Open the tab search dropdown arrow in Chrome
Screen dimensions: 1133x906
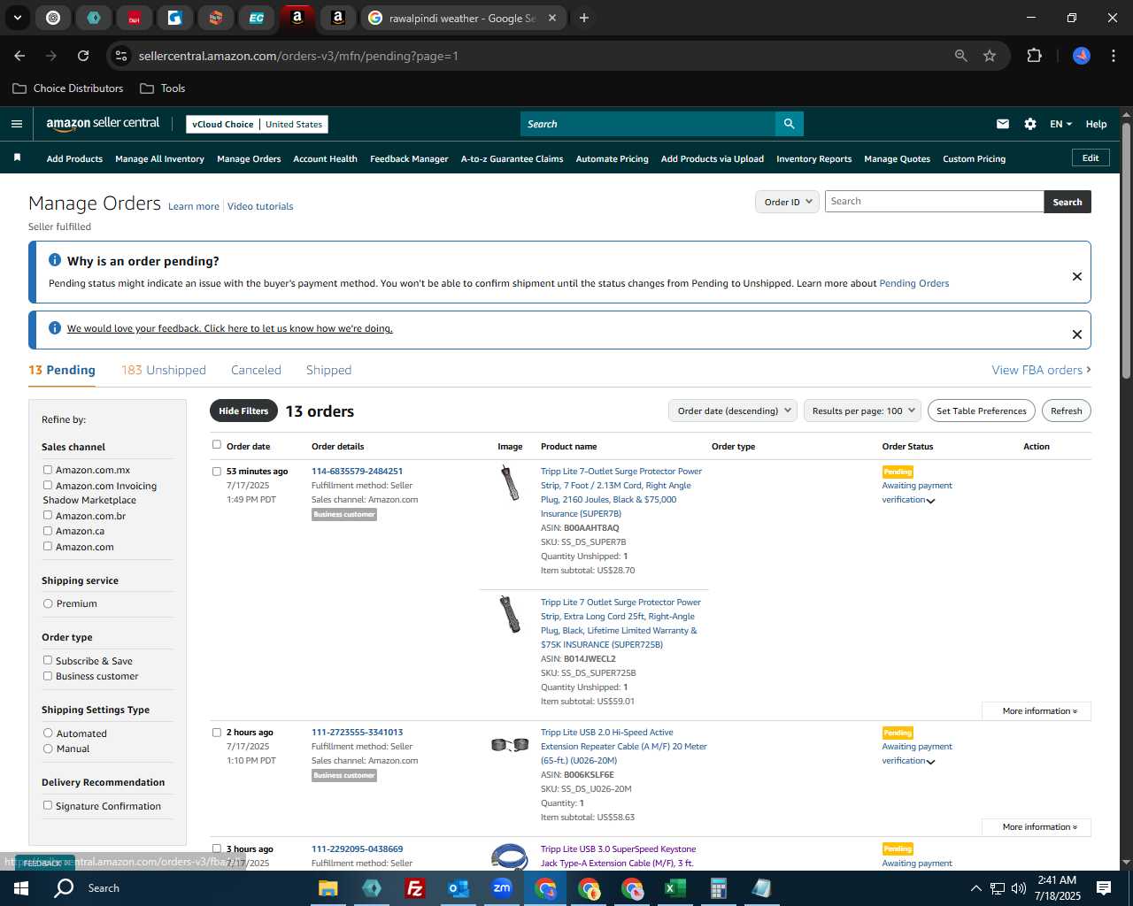(17, 18)
